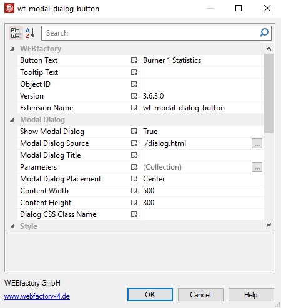Select the Modal Dialog Title property row

click(140, 155)
